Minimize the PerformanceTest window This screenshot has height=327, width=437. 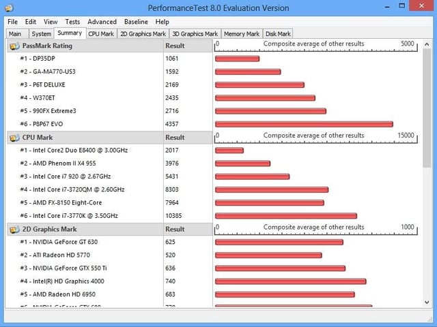(387, 6)
